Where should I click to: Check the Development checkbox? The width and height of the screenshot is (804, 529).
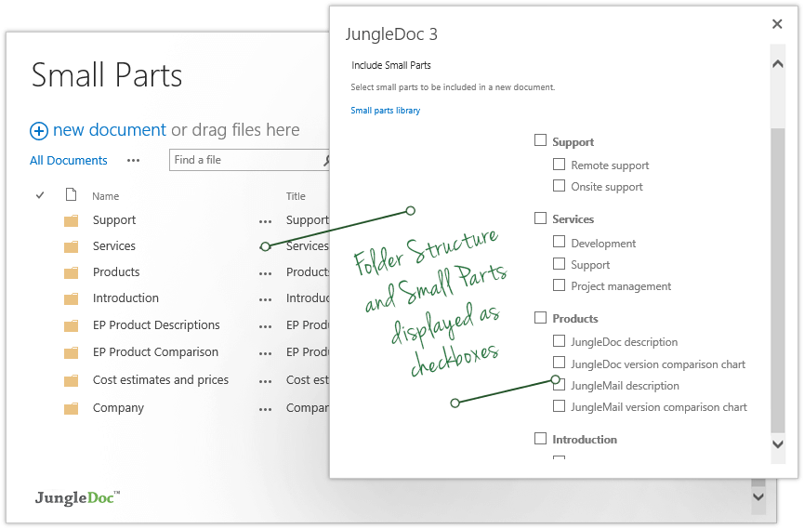click(559, 242)
